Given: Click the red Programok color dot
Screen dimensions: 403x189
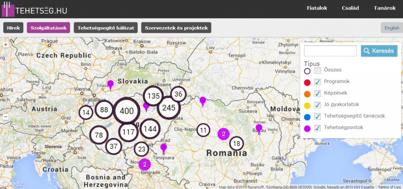Looking at the screenshot, I should pyautogui.click(x=307, y=82).
